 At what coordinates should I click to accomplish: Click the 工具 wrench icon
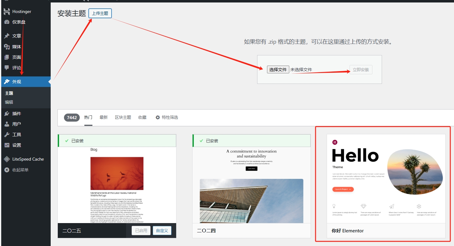click(7, 135)
